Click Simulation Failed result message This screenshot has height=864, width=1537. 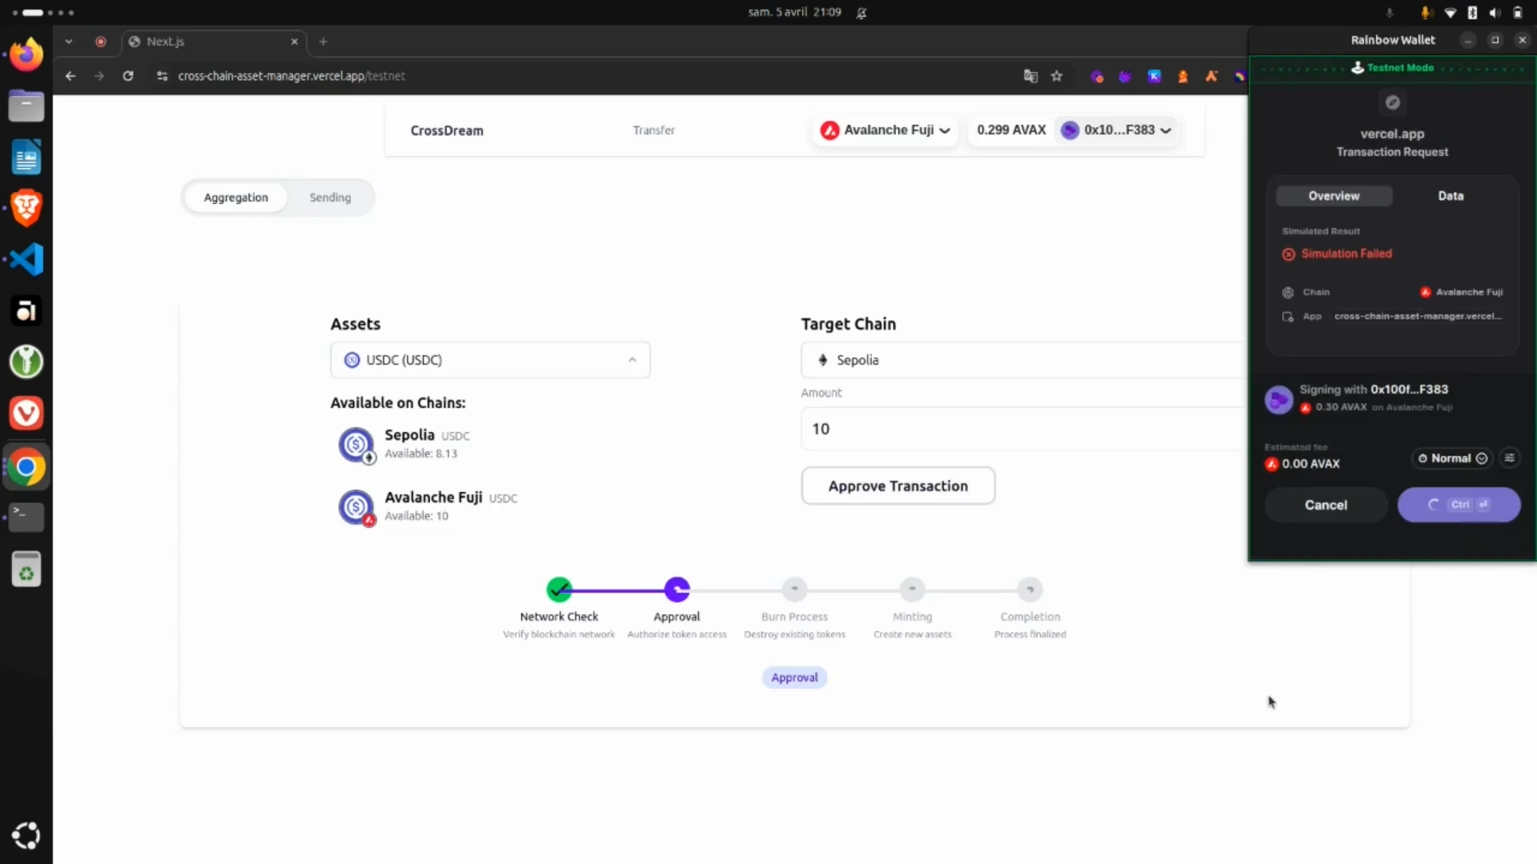(1337, 254)
